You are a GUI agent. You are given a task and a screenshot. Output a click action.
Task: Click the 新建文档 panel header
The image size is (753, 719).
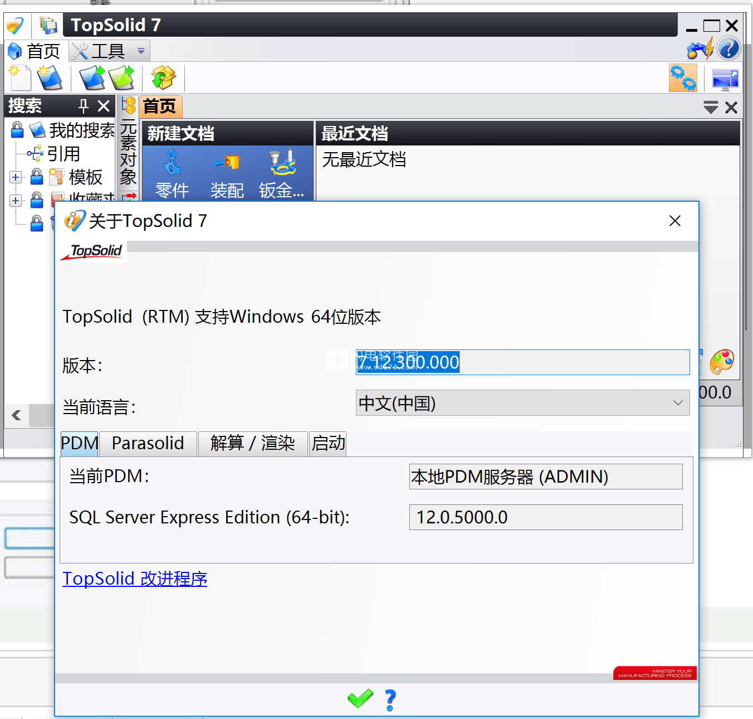(228, 133)
